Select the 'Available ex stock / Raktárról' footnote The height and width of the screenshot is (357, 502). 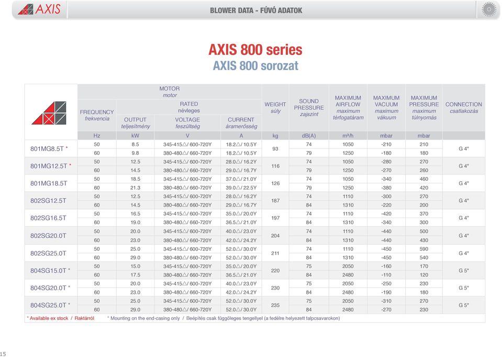(x=61, y=318)
